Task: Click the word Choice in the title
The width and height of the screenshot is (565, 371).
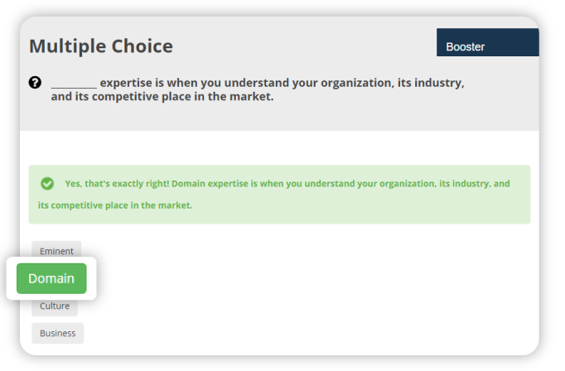Action: tap(142, 46)
